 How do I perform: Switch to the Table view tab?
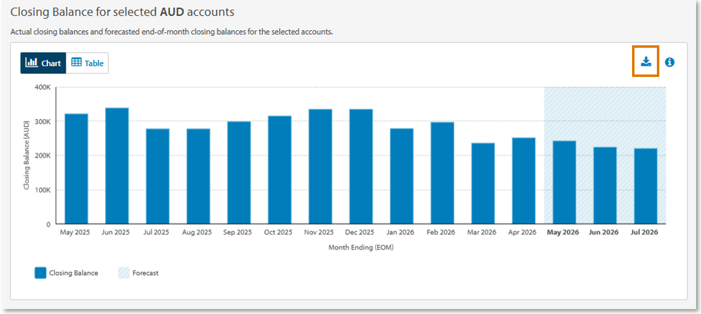click(87, 63)
